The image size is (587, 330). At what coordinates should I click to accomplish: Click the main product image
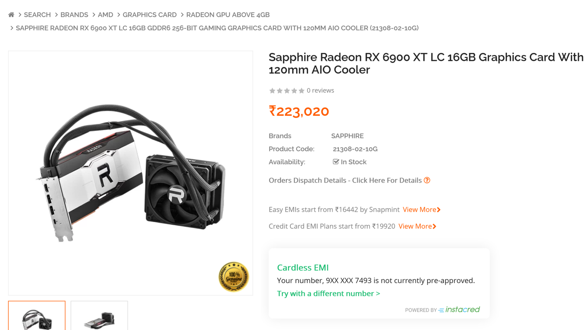click(130, 172)
